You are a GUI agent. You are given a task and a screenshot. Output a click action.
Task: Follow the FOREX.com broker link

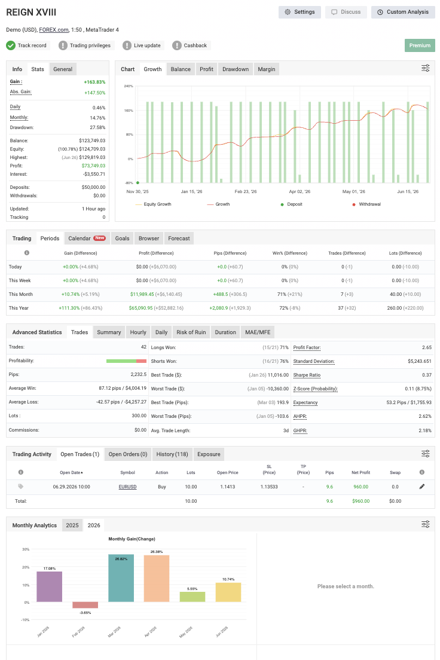(x=54, y=30)
